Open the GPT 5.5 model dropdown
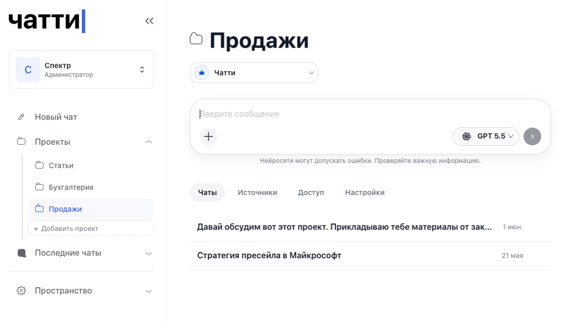The height and width of the screenshot is (321, 579). coord(486,136)
